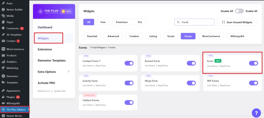Click the Comments speech bubble icon
The width and height of the screenshot is (264, 118).
[3, 28]
